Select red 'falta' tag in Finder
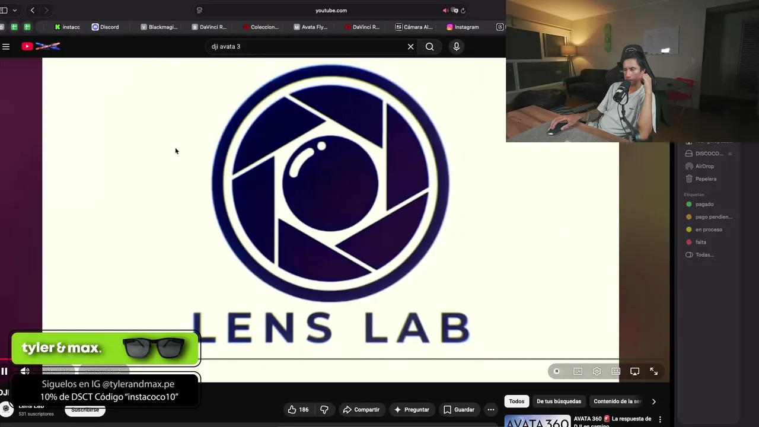The width and height of the screenshot is (759, 427). point(696,242)
